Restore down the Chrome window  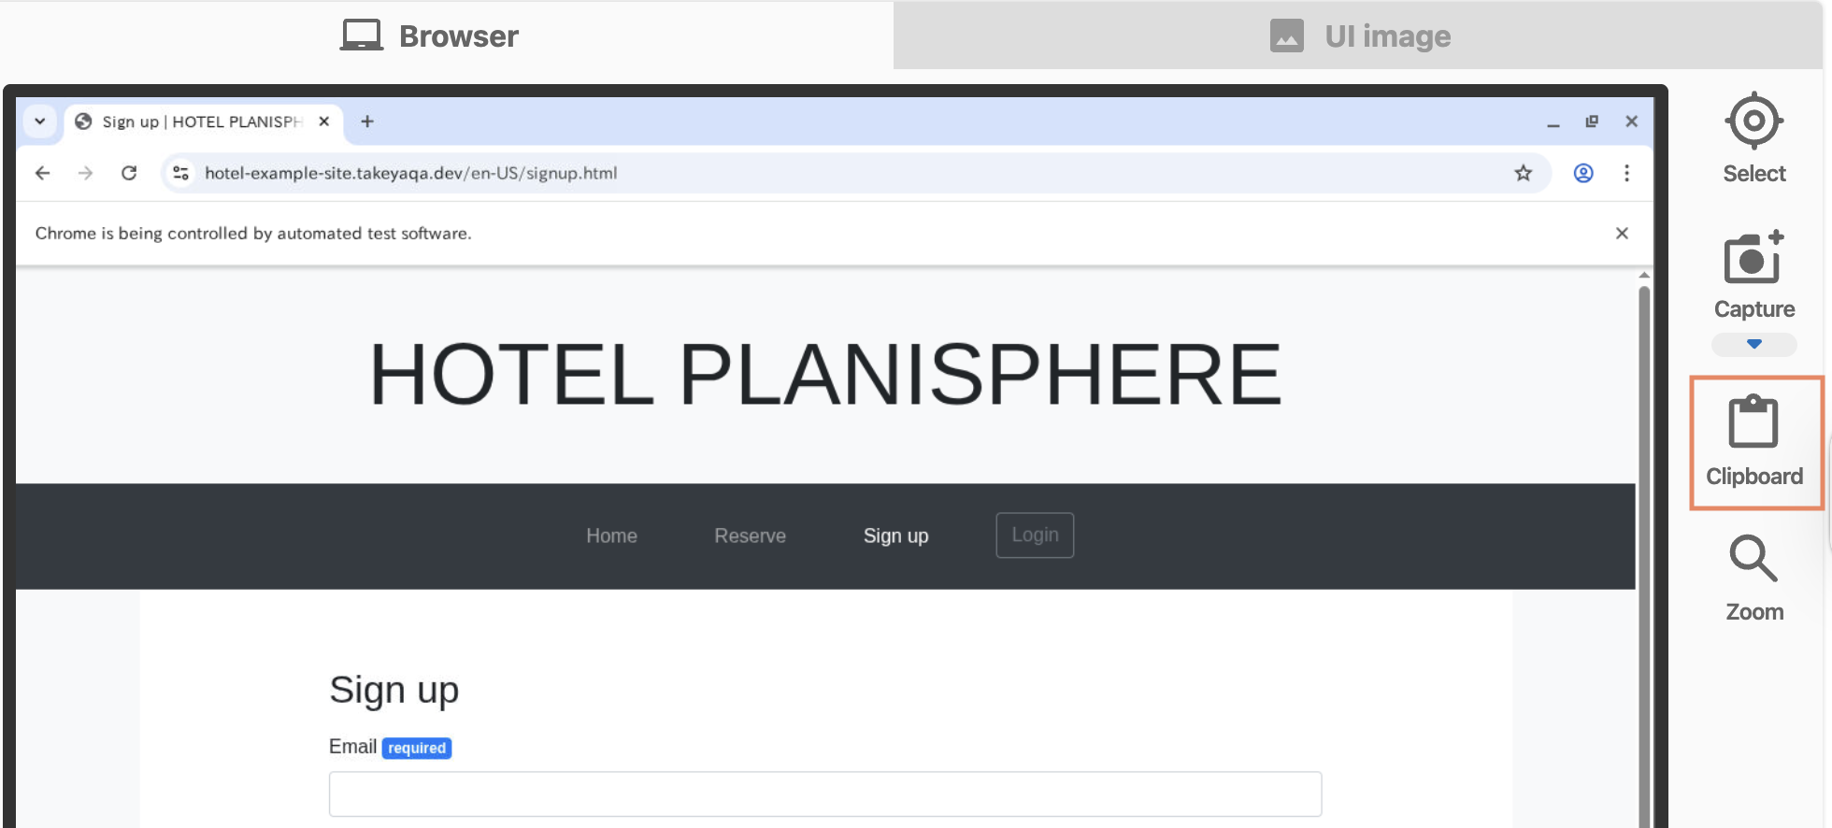[x=1592, y=121]
